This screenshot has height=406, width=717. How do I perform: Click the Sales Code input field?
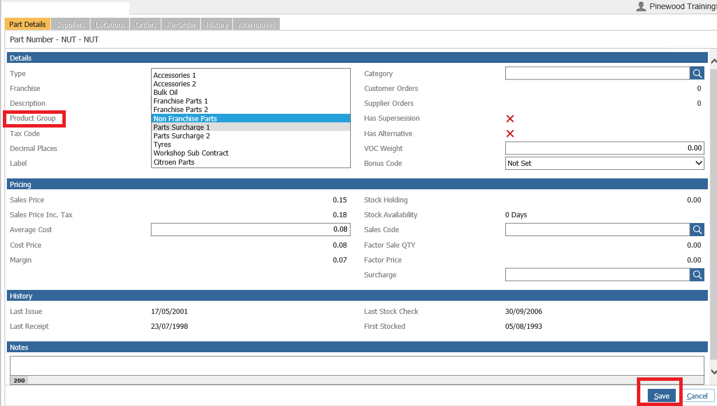597,229
